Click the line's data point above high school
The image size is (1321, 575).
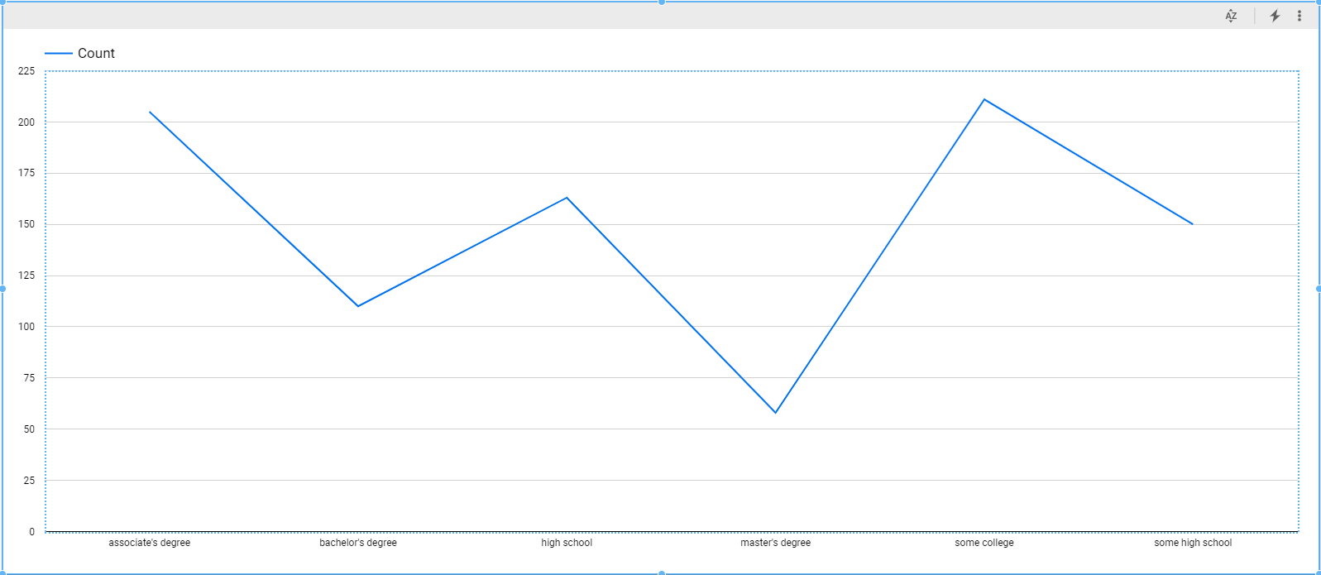pyautogui.click(x=567, y=198)
